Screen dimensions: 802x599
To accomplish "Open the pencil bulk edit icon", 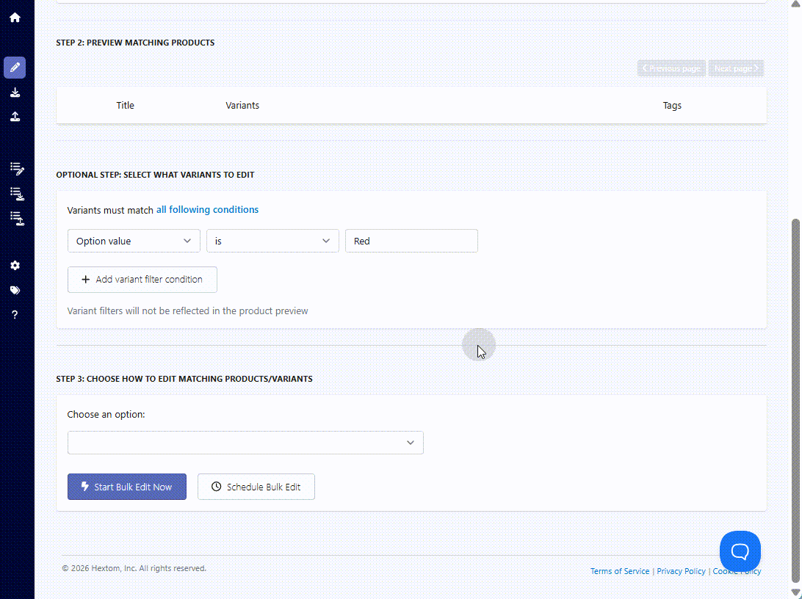I will point(15,68).
